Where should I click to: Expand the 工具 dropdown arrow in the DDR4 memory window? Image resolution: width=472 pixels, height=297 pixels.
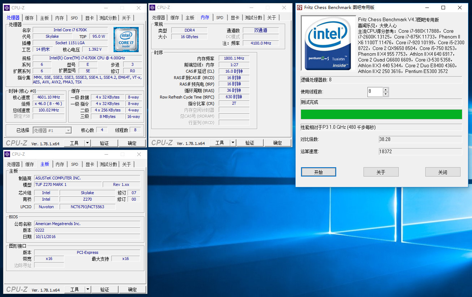tap(233, 143)
